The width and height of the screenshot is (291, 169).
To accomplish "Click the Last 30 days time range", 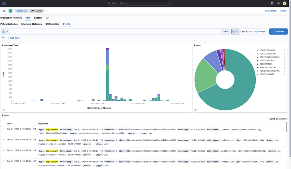I will pyautogui.click(x=246, y=32).
